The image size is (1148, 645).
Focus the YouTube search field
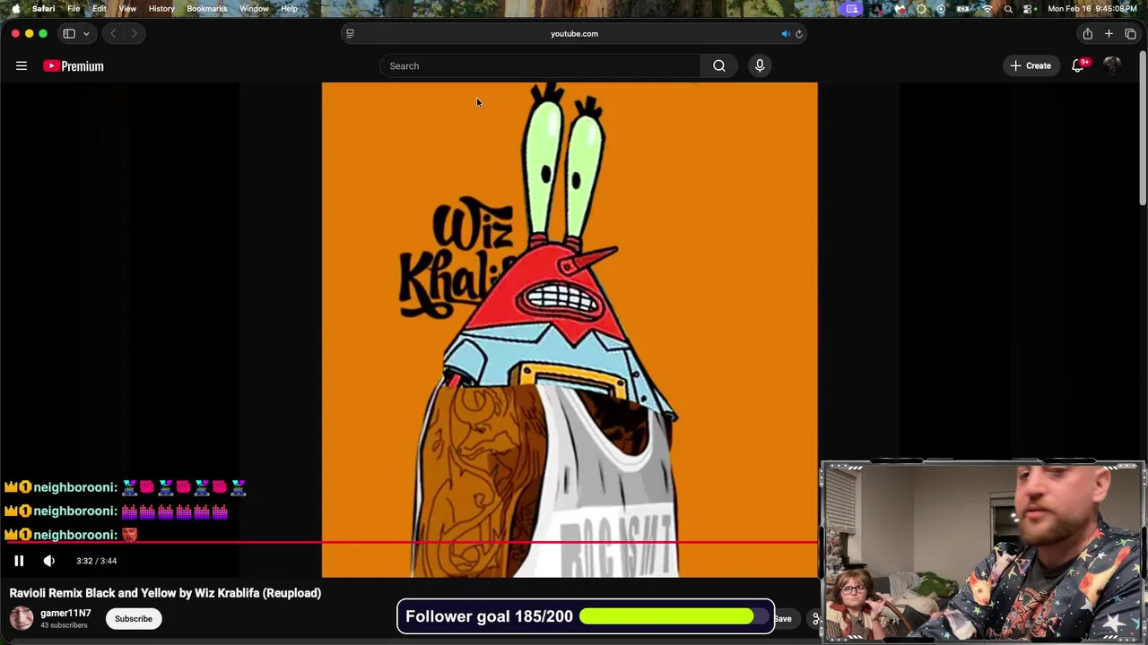(x=540, y=65)
